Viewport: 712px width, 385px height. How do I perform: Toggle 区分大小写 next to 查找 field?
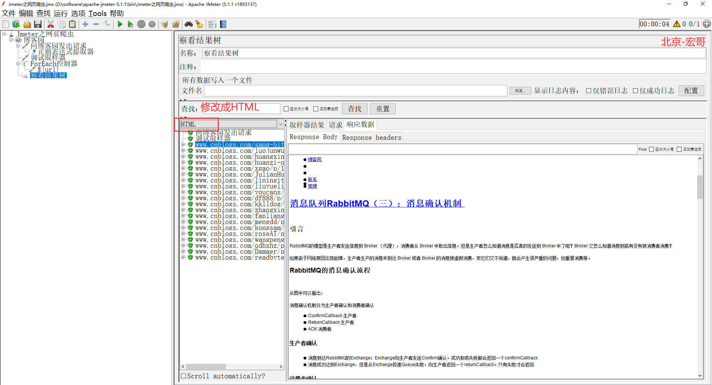point(286,109)
